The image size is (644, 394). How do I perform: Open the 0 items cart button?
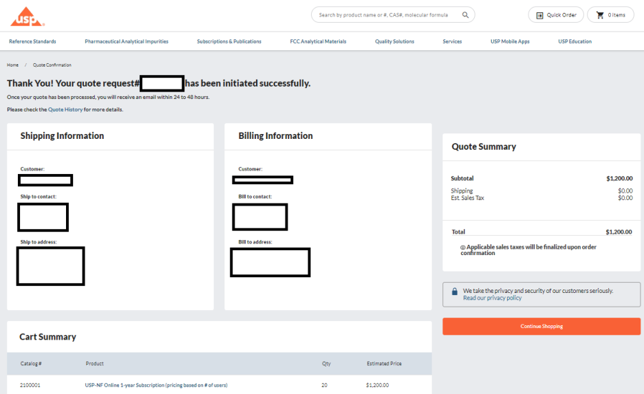(x=610, y=14)
